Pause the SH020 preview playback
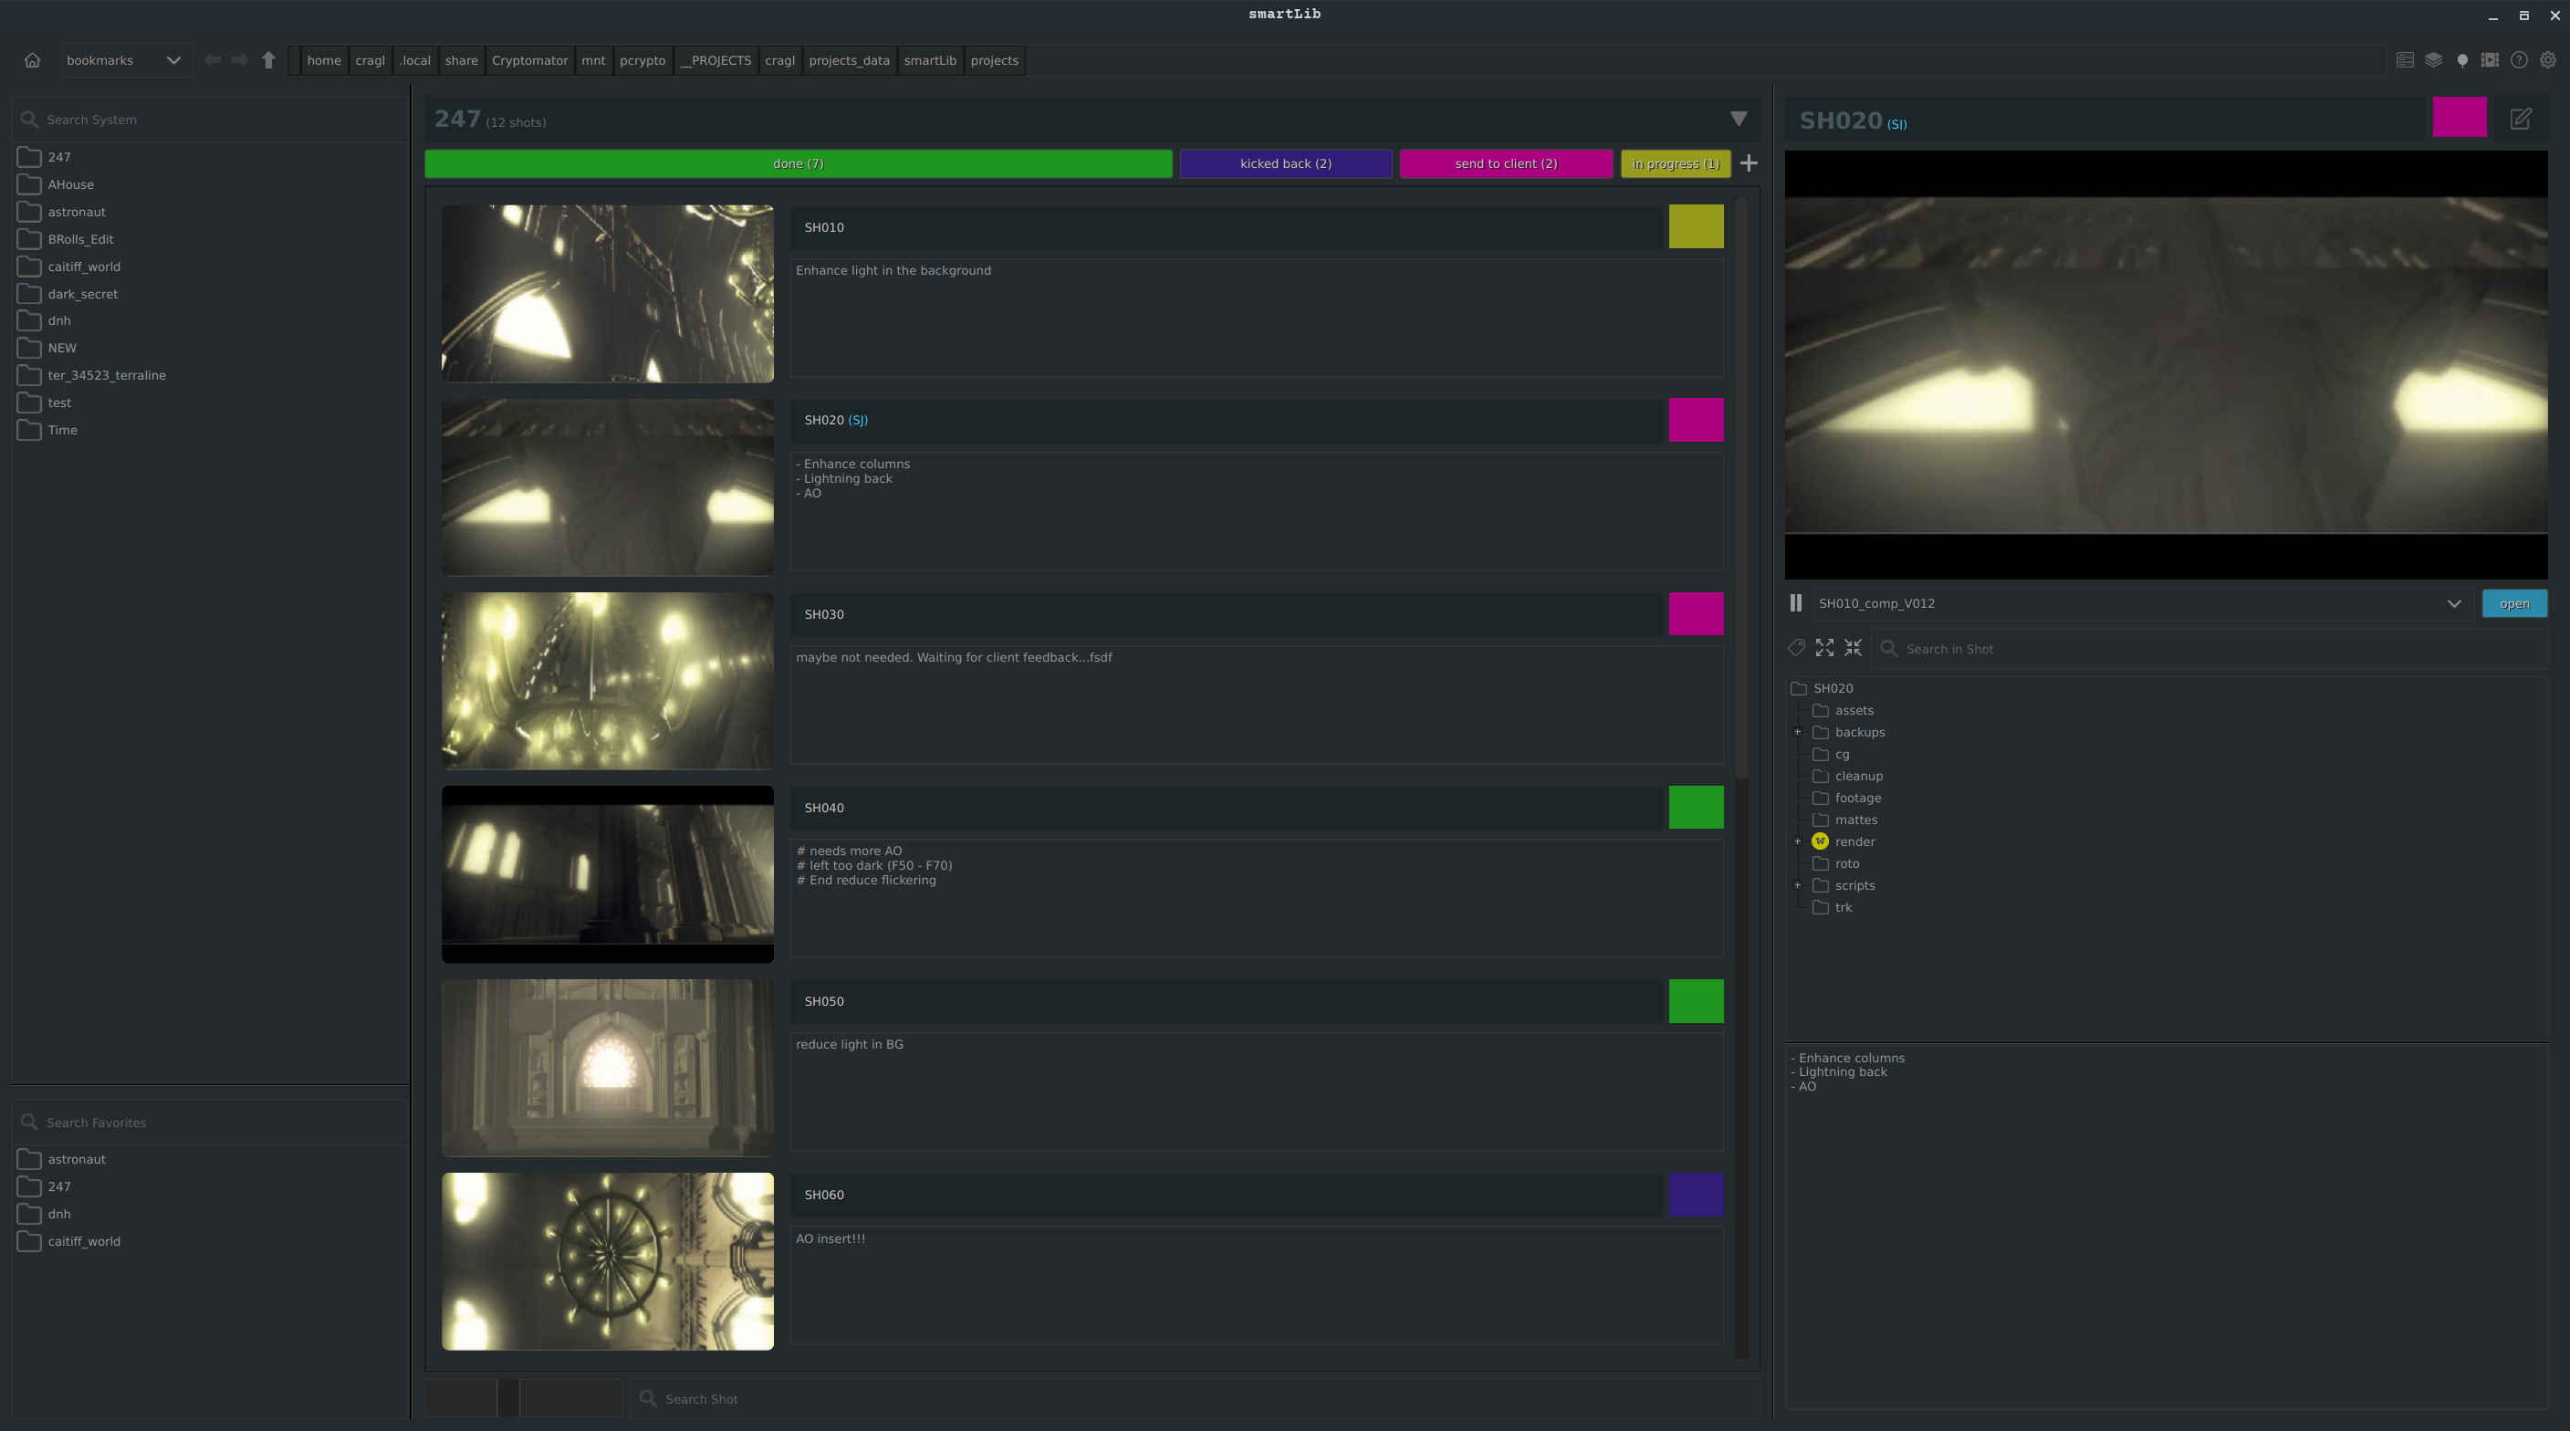Viewport: 2570px width, 1431px height. pyautogui.click(x=1796, y=602)
